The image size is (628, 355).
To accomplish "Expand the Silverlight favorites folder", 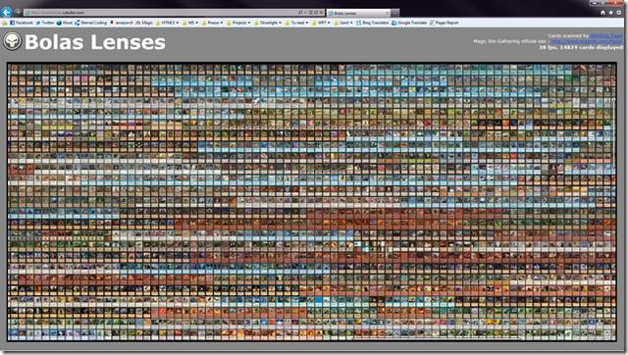I will [268, 23].
